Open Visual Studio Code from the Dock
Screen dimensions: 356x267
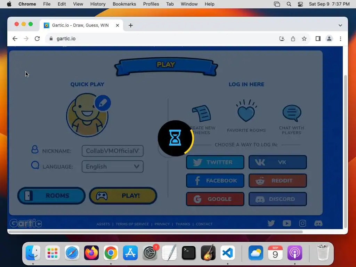click(227, 253)
